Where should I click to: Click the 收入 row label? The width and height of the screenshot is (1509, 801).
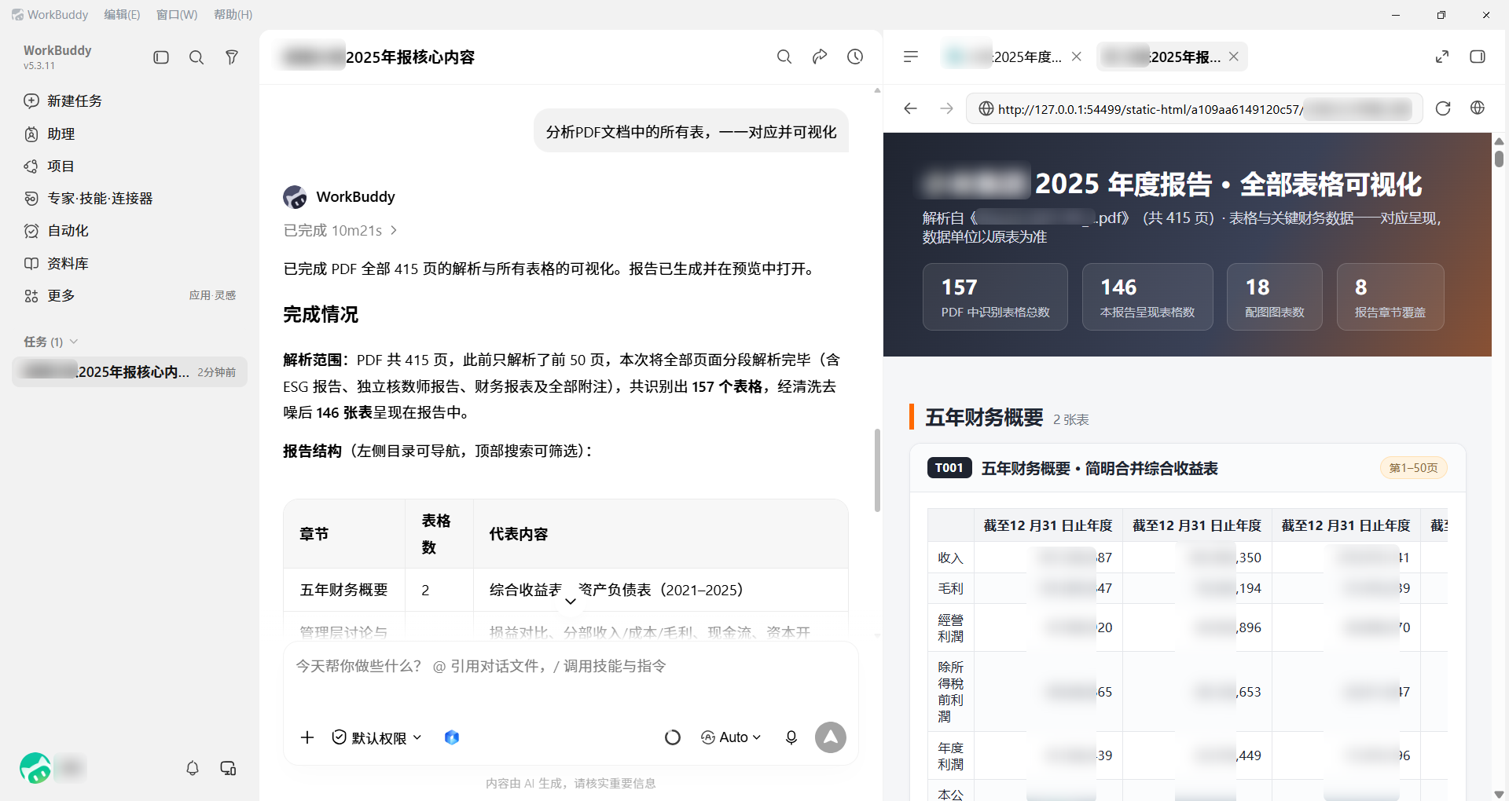(950, 558)
